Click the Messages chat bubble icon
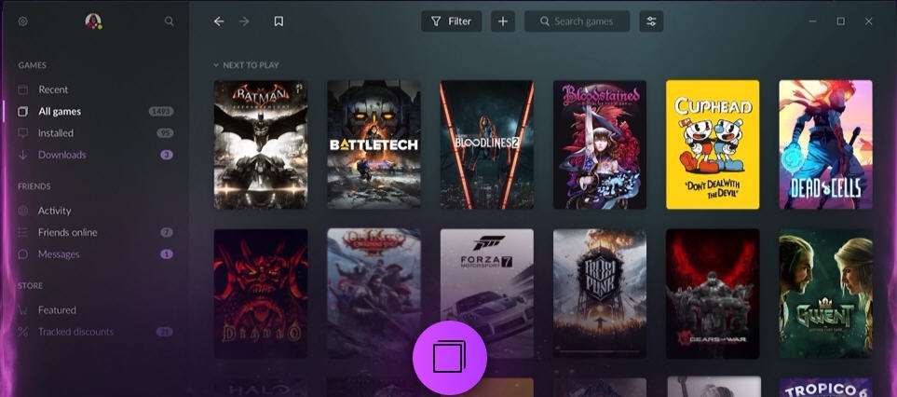897x397 pixels. (23, 254)
